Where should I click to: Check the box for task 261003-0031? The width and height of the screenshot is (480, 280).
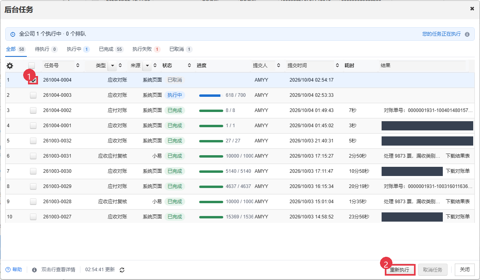click(x=33, y=156)
